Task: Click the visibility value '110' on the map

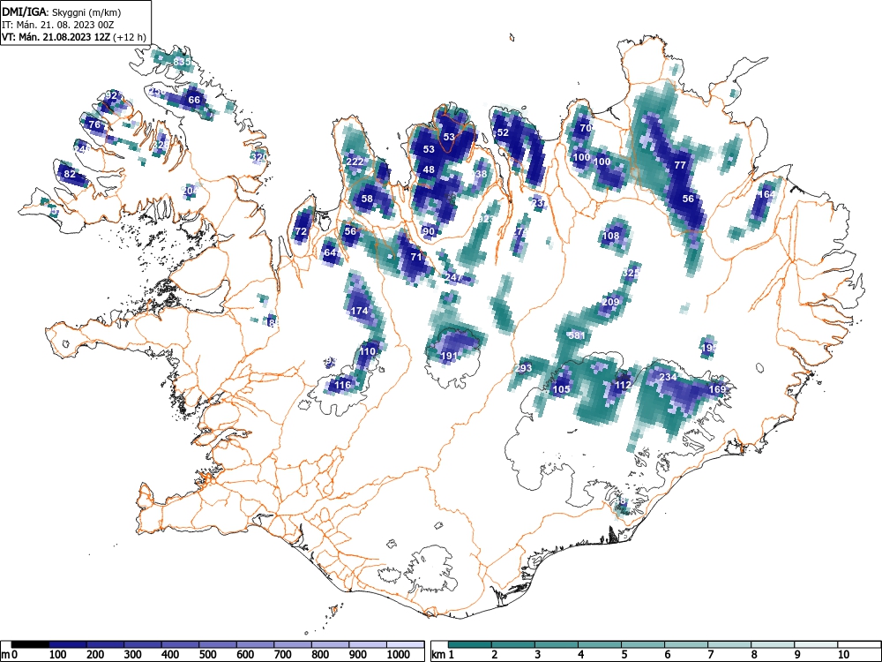Action: coord(367,351)
